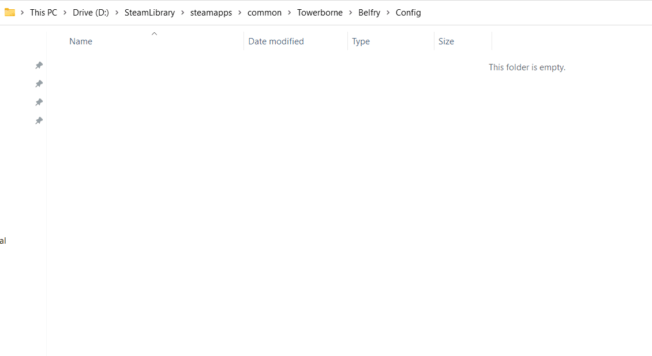652x356 pixels.
Task: Click the topmost pin icon in the sidebar
Action: coord(39,65)
